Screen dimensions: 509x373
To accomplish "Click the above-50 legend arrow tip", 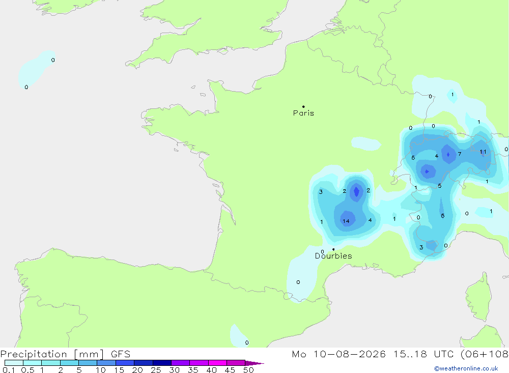I will pos(254,363).
